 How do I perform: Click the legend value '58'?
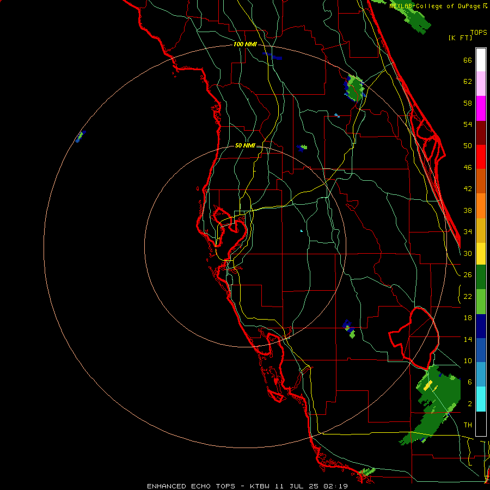pyautogui.click(x=468, y=103)
